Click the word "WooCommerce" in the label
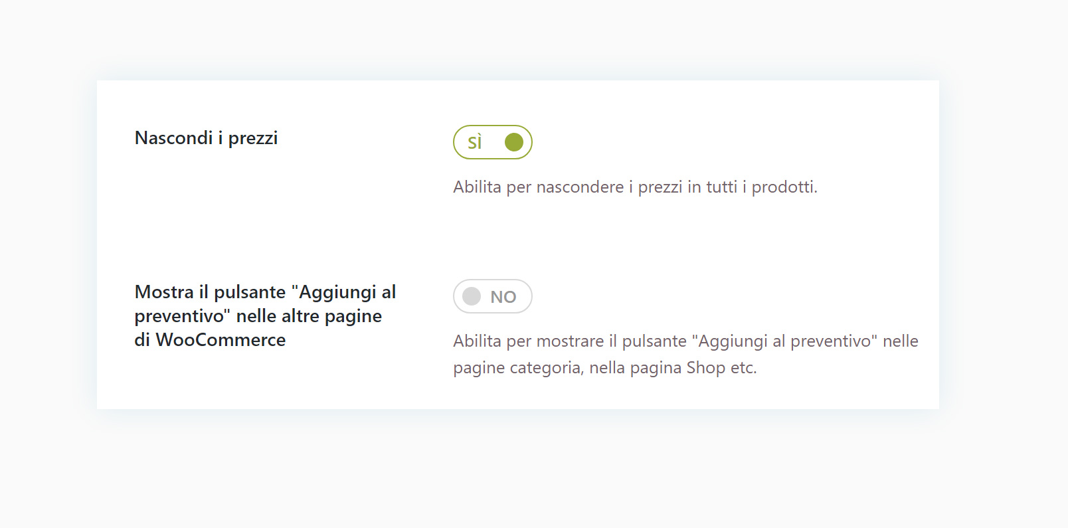 [221, 340]
